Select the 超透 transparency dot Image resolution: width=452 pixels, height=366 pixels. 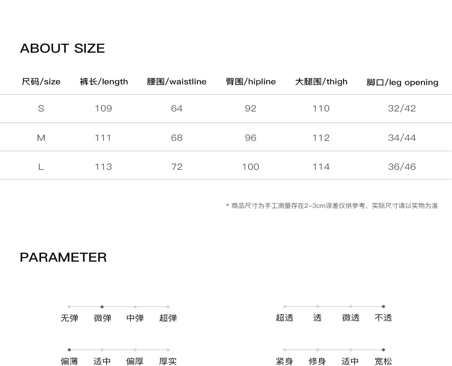(x=285, y=307)
